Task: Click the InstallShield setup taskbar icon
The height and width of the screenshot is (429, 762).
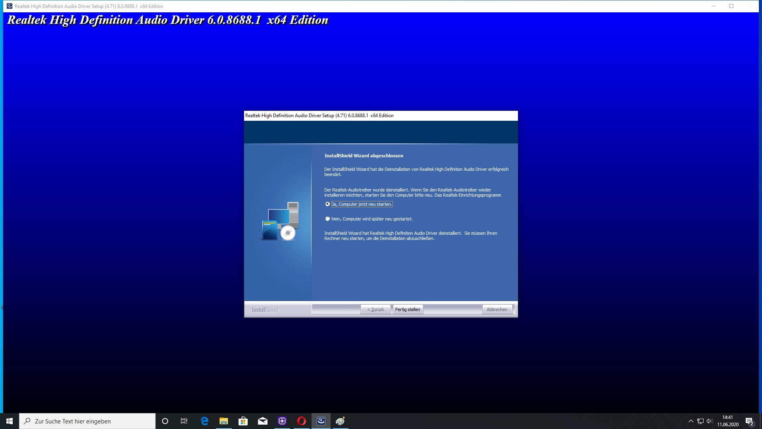Action: point(321,421)
